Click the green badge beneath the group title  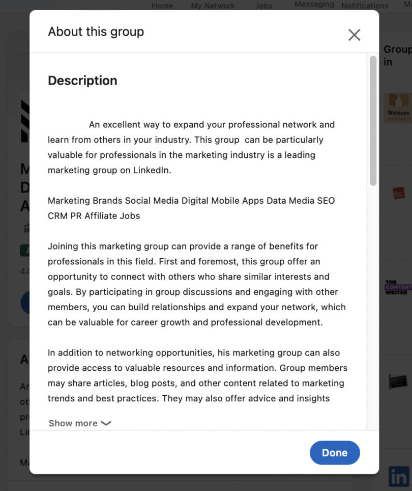(x=24, y=250)
